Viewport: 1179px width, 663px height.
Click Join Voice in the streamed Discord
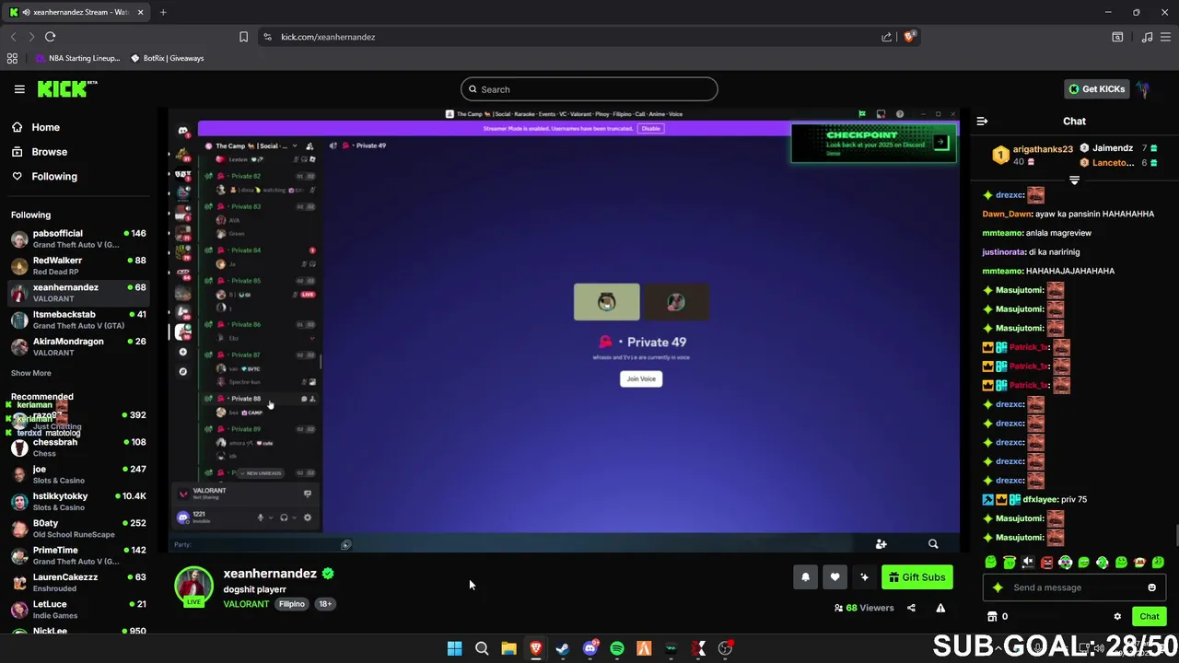coord(641,378)
